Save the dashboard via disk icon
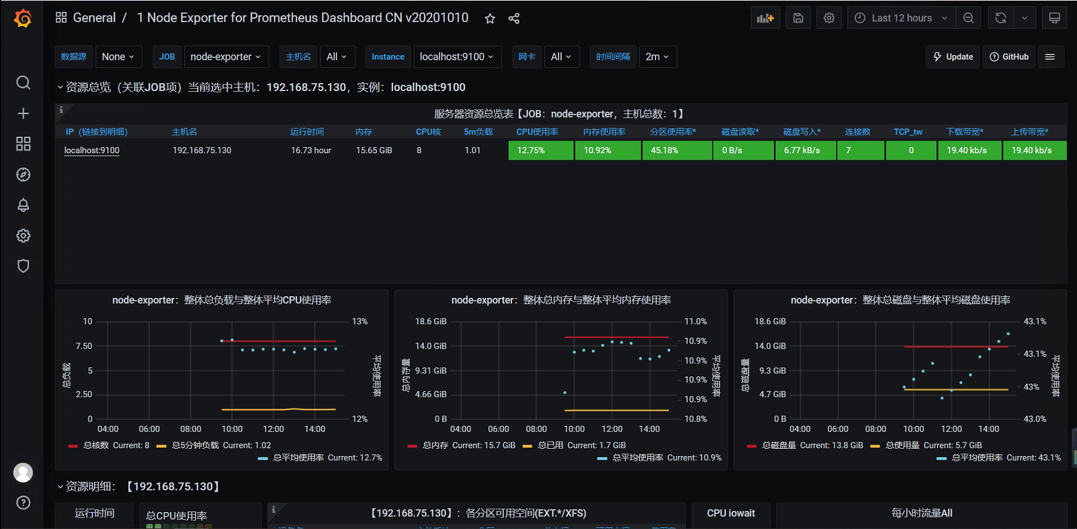The width and height of the screenshot is (1077, 529). pos(798,18)
